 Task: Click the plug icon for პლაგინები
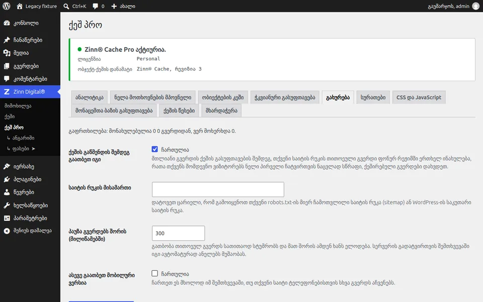pos(7,179)
